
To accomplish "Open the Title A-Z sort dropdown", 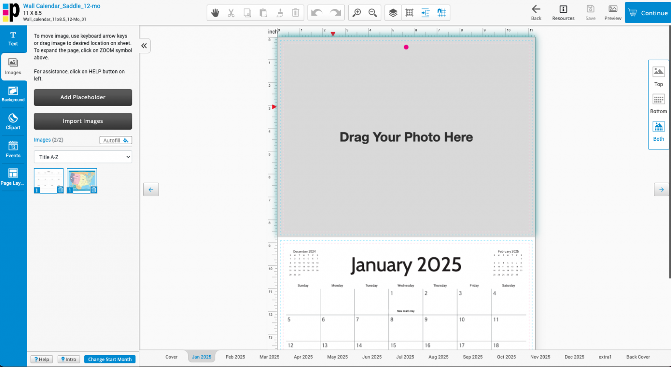I will tap(83, 157).
